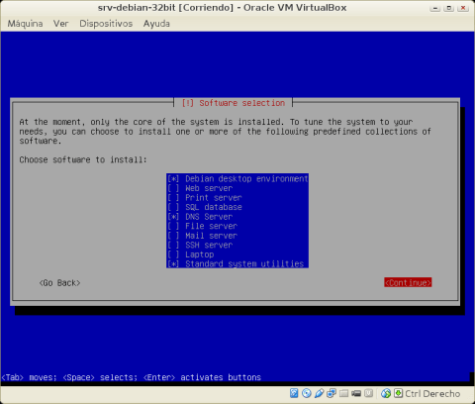The height and width of the screenshot is (404, 475).
Task: Open the optical disc drive status icon
Action: pos(306,393)
